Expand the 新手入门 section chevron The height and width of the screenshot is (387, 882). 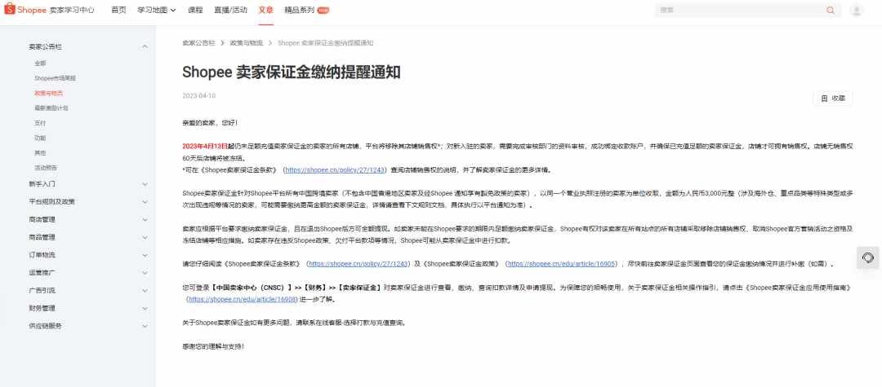(x=145, y=184)
